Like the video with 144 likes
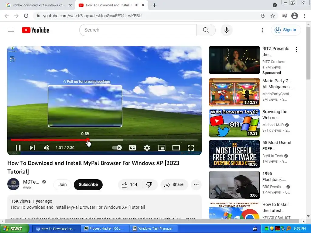 coord(130,184)
